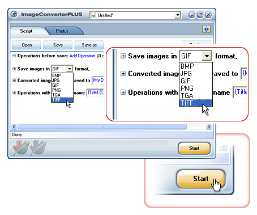
Task: Open the Untitled* script name dropdown arrow
Action: [177, 15]
